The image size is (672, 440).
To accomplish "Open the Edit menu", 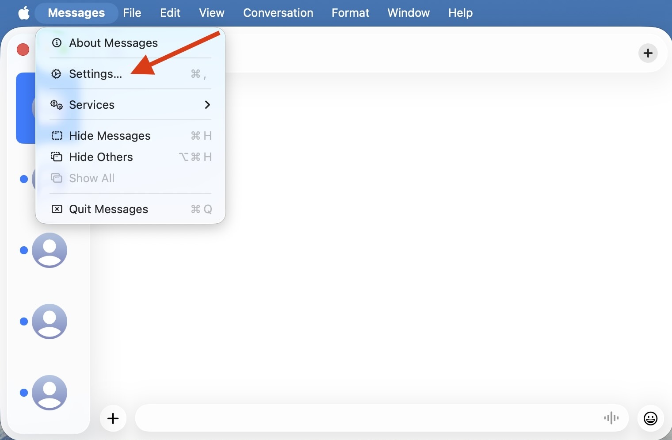I will (x=170, y=13).
